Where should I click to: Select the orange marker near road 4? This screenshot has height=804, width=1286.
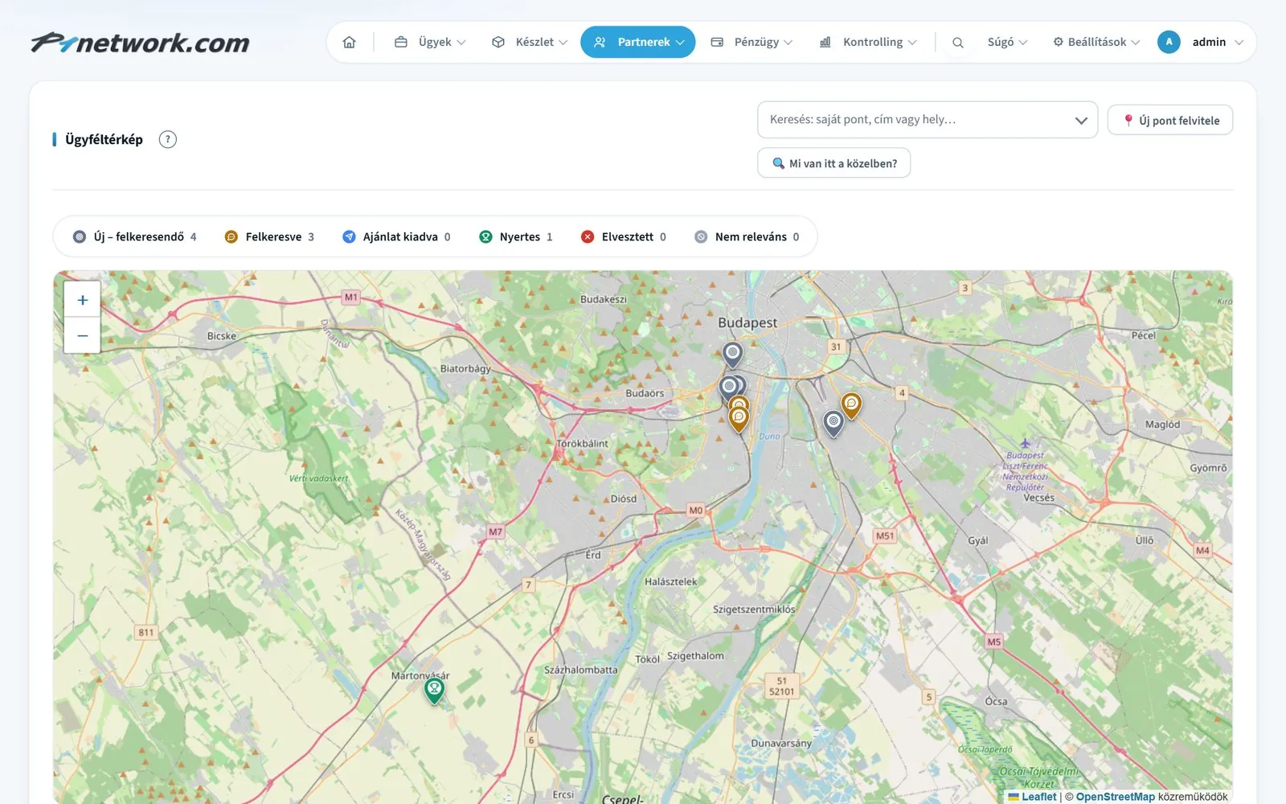click(x=851, y=404)
